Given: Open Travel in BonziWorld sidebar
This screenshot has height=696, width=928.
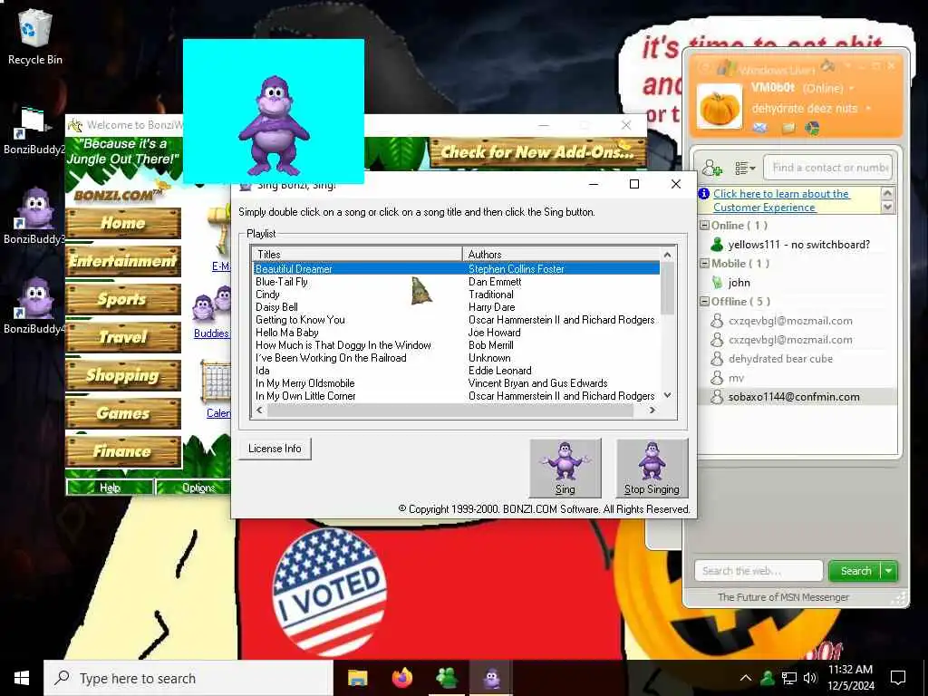Looking at the screenshot, I should [123, 337].
